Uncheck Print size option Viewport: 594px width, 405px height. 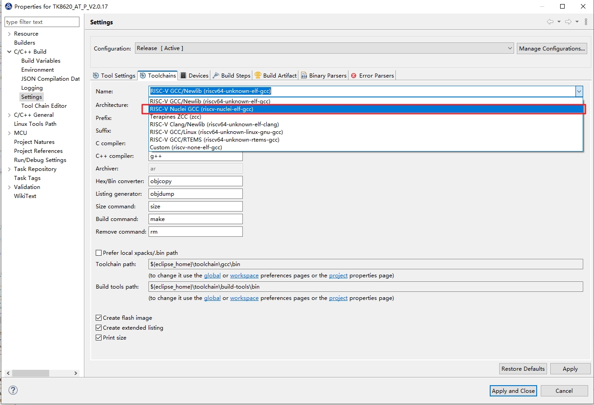[99, 338]
